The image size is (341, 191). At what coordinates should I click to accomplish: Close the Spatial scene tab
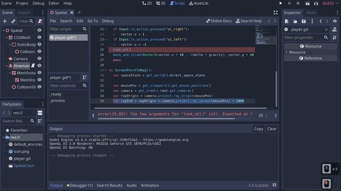[72, 13]
